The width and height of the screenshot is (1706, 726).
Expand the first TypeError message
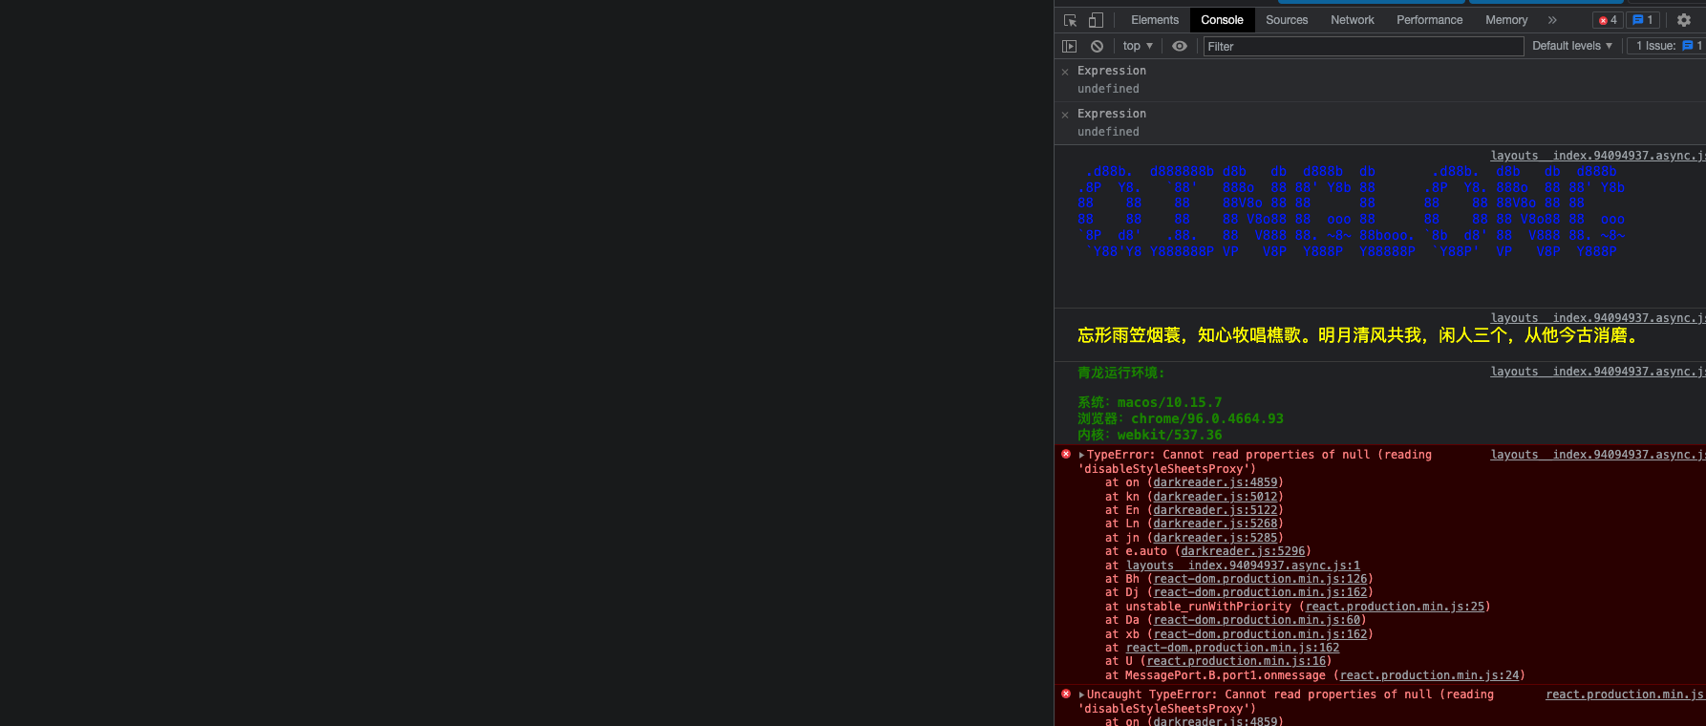(x=1081, y=456)
